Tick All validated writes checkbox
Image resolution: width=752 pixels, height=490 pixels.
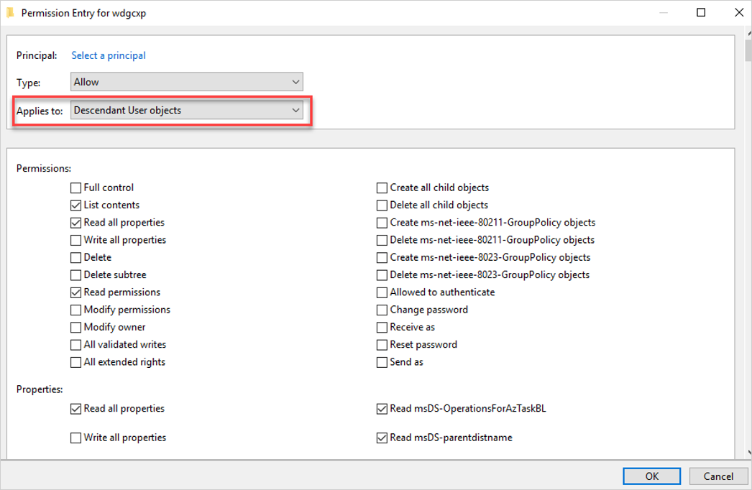[x=75, y=345]
